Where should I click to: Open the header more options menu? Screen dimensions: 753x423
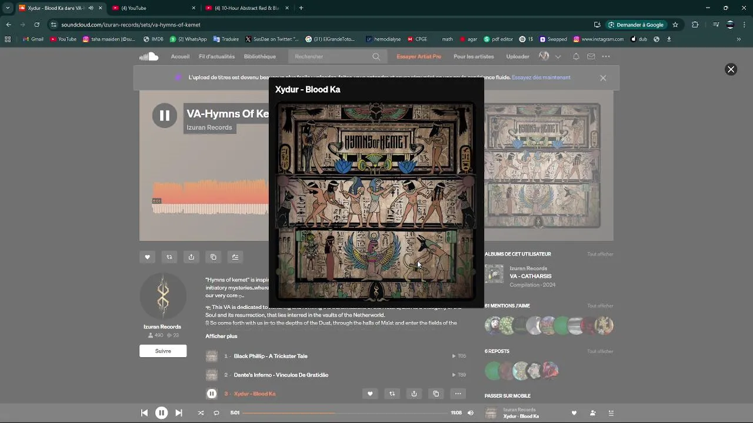606,56
